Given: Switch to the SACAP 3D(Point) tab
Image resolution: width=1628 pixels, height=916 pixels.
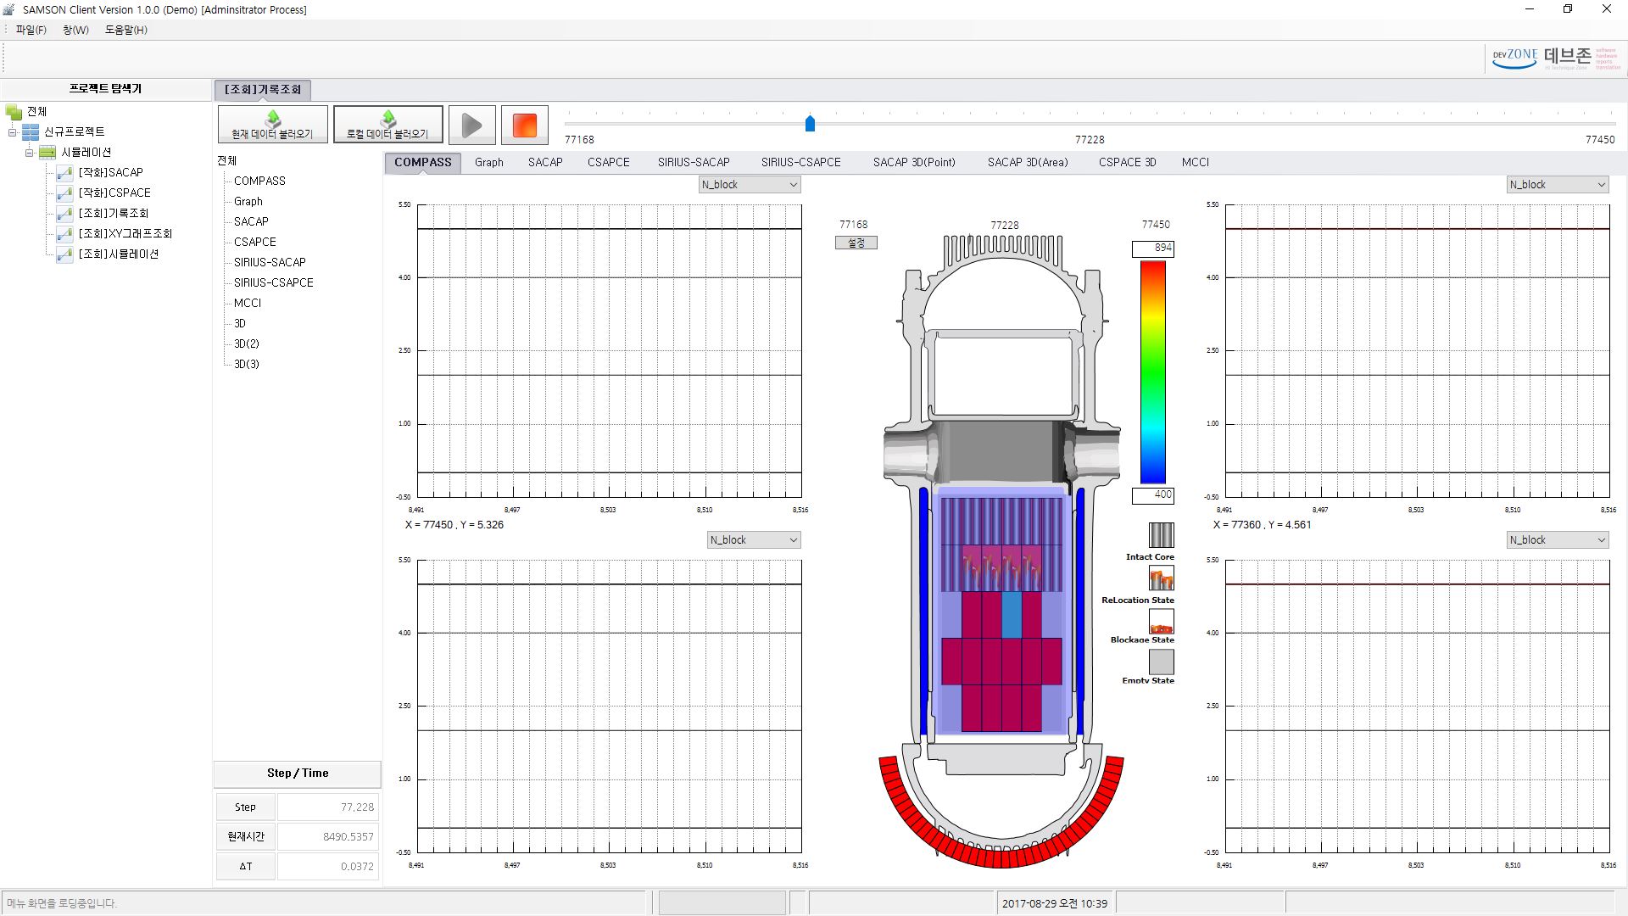Looking at the screenshot, I should pyautogui.click(x=913, y=162).
